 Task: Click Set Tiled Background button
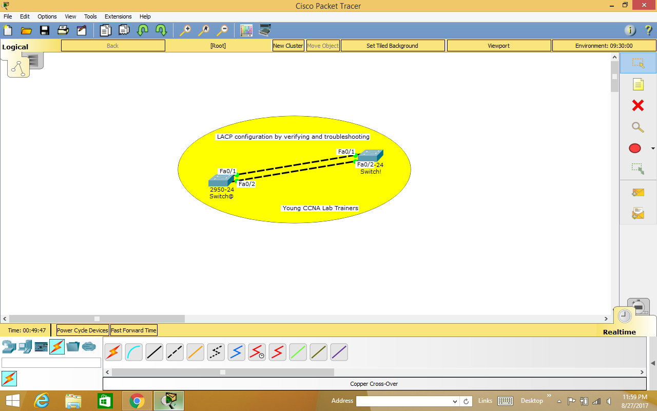click(x=393, y=46)
